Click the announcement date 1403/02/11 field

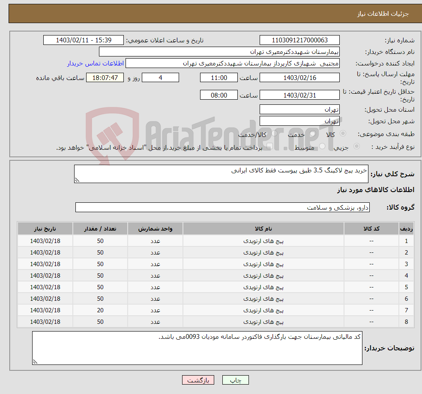(84, 40)
